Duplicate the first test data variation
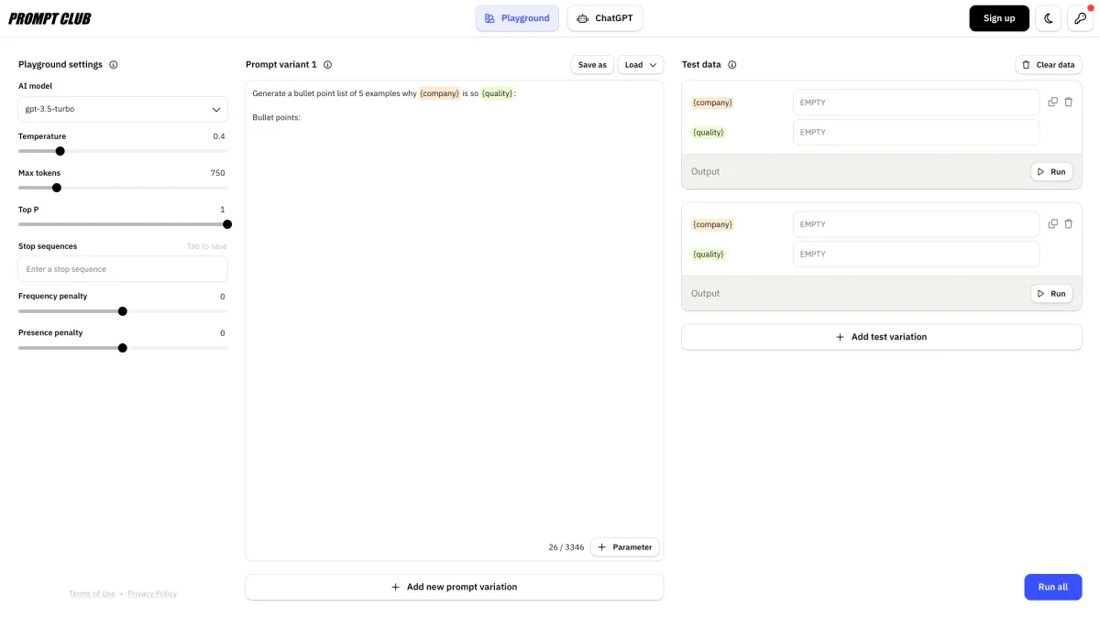This screenshot has height=618, width=1100. [x=1053, y=103]
